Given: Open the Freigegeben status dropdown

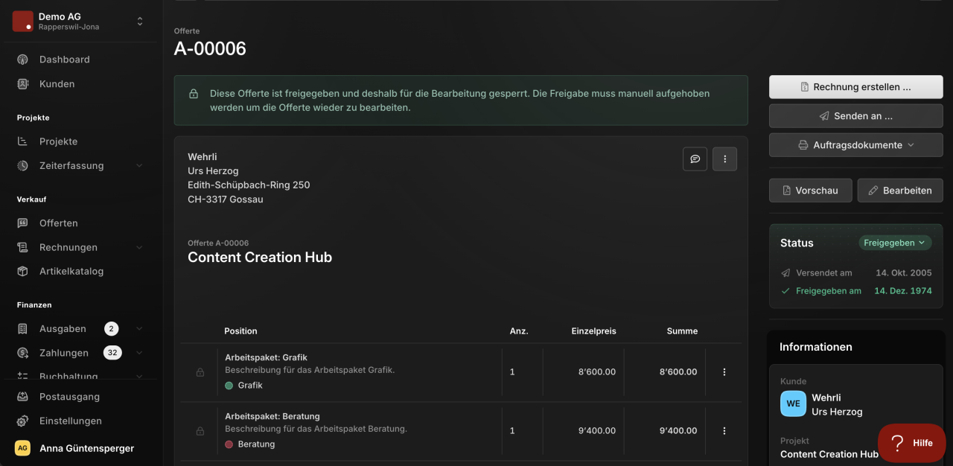Looking at the screenshot, I should pyautogui.click(x=895, y=243).
